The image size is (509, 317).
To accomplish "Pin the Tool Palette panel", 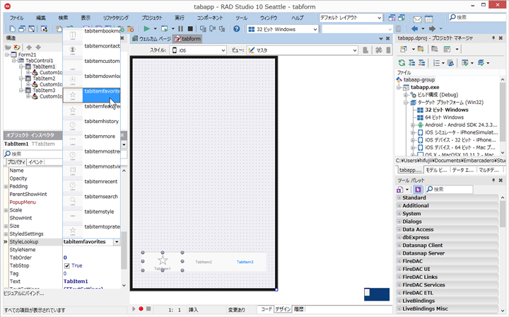I will (x=493, y=180).
